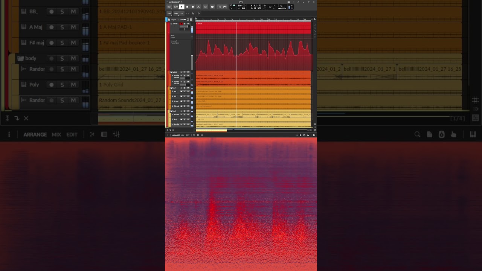Solo the F# maj track

[185, 106]
